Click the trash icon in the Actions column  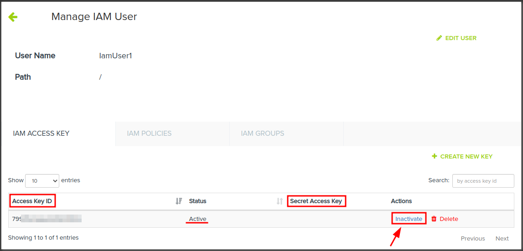click(434, 219)
